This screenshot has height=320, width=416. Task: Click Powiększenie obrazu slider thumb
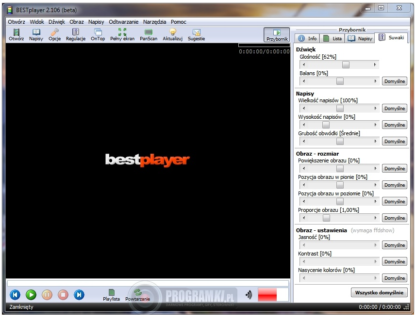click(340, 168)
